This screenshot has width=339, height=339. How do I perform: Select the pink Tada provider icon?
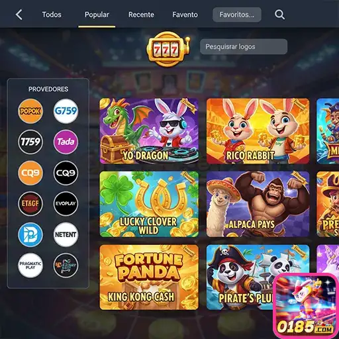tap(66, 142)
